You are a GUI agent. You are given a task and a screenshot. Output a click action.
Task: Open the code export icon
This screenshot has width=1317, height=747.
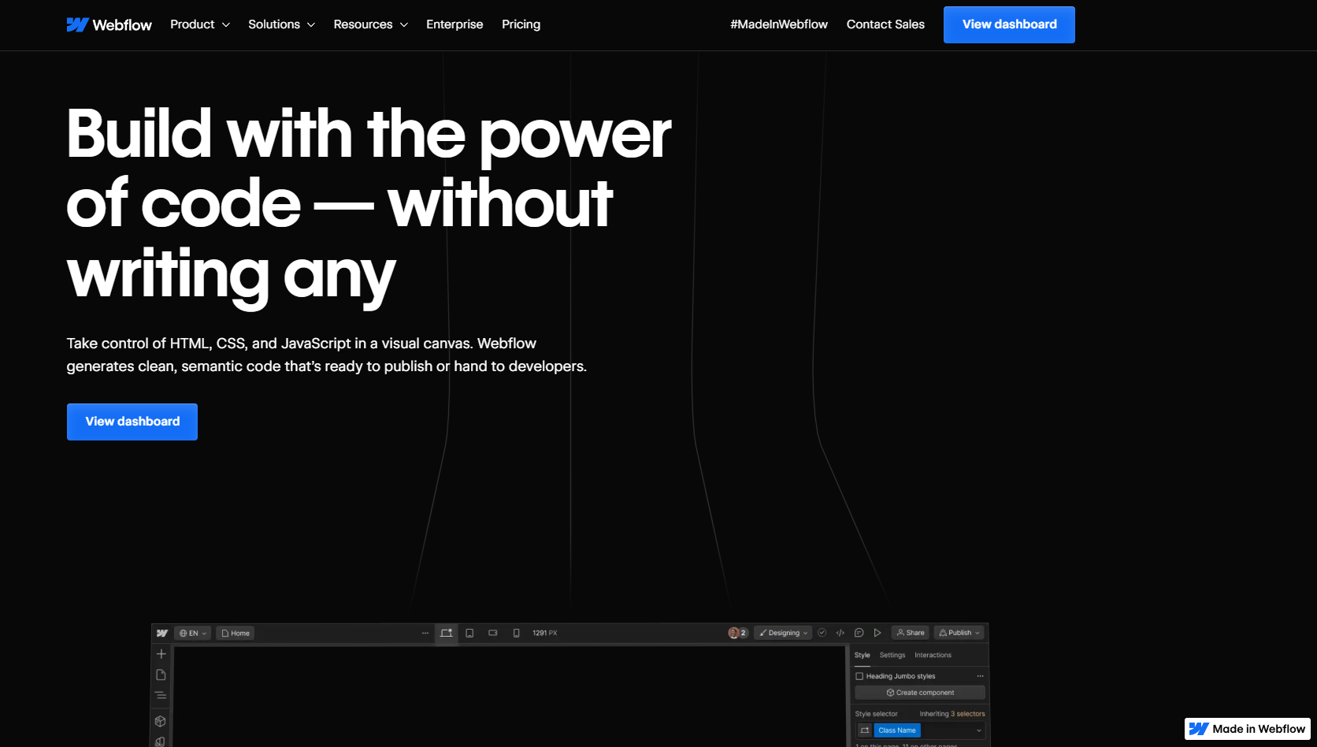840,633
